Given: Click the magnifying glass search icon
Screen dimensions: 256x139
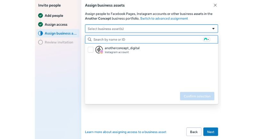Looking at the screenshot, I should (x=90, y=39).
